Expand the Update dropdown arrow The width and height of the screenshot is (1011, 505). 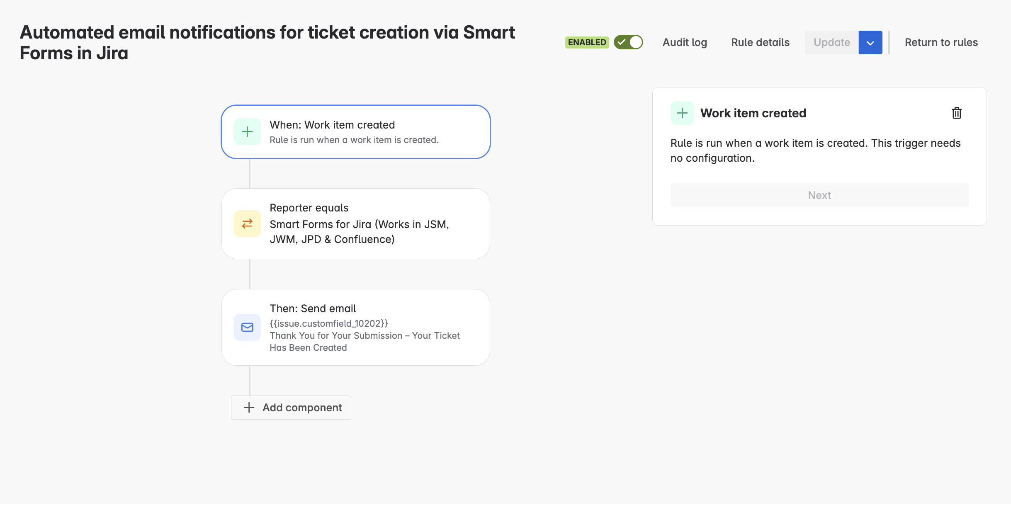pyautogui.click(x=870, y=43)
